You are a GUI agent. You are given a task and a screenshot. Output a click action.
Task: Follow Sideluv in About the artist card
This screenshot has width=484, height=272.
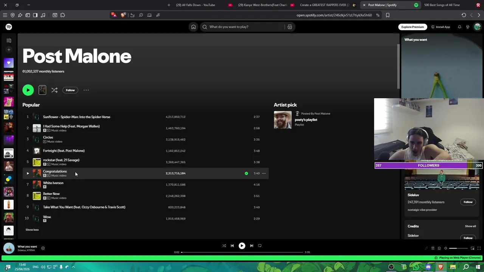click(468, 202)
